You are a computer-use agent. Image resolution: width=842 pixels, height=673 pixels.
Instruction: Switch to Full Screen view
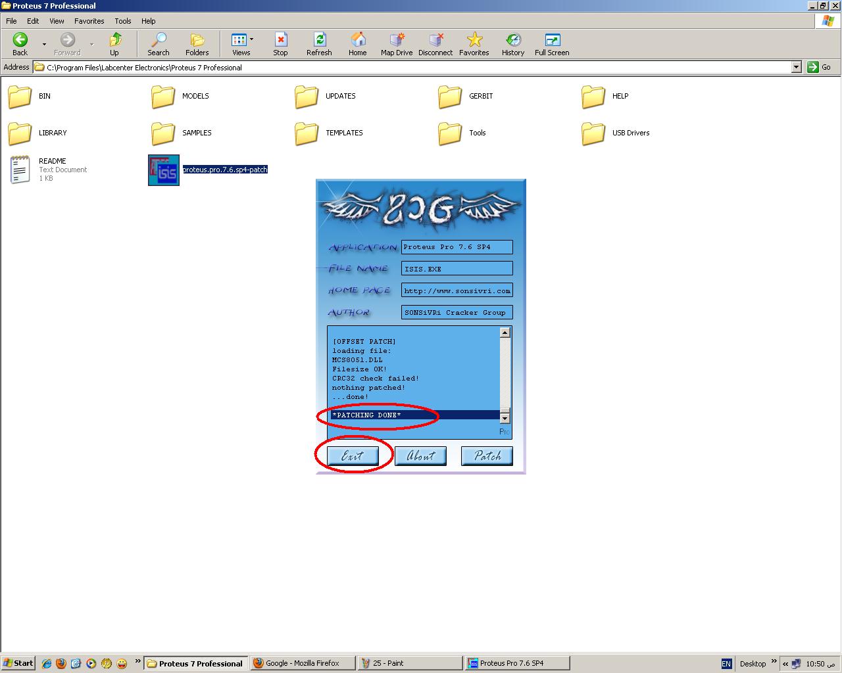point(552,44)
